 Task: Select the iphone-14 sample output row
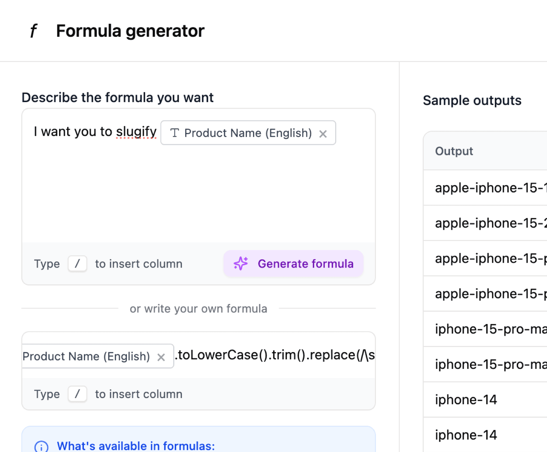466,400
